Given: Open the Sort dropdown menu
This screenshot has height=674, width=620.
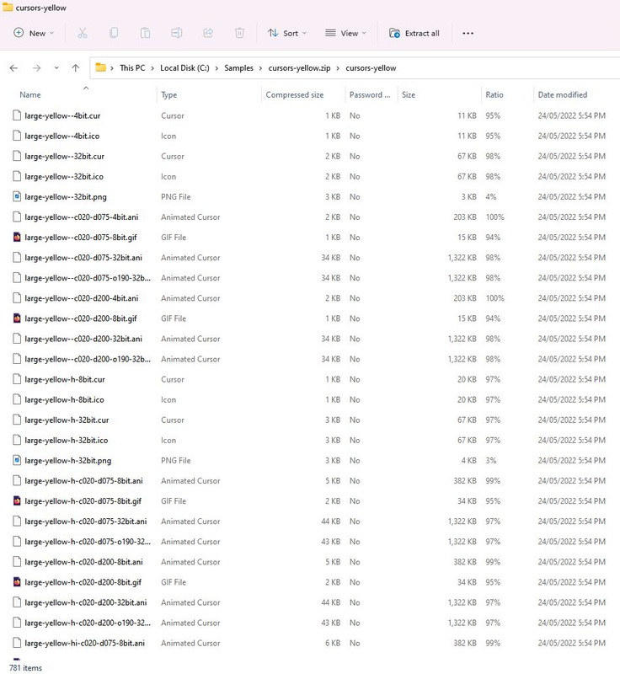Looking at the screenshot, I should click(x=287, y=33).
